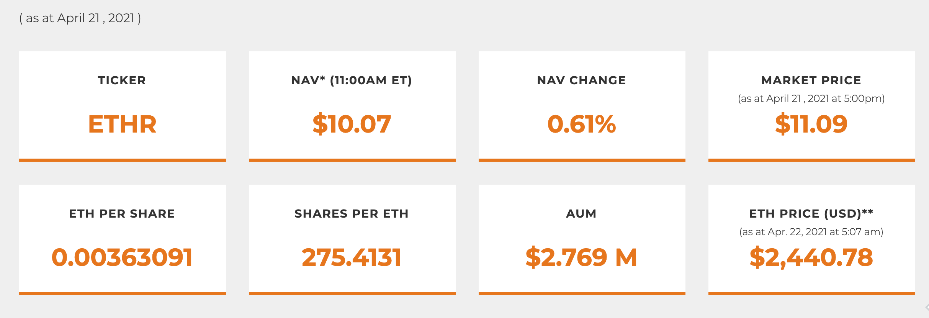Click the $2.769 M AUM value

(x=581, y=257)
